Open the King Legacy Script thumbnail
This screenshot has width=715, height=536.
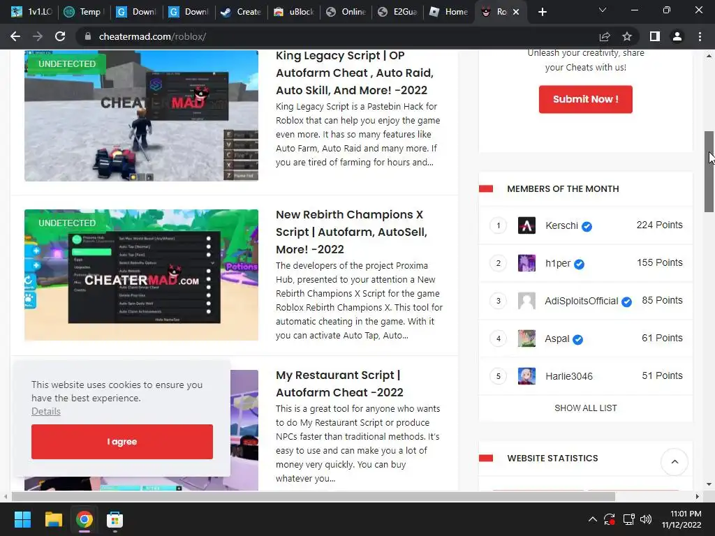coord(141,116)
